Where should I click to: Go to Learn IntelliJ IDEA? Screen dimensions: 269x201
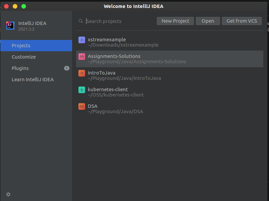point(36,80)
